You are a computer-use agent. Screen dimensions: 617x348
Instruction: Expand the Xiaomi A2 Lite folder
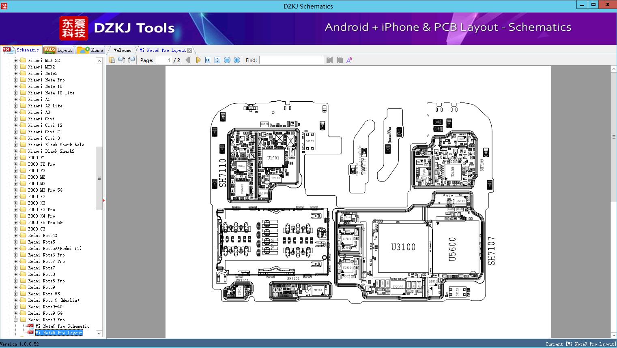[x=16, y=106]
